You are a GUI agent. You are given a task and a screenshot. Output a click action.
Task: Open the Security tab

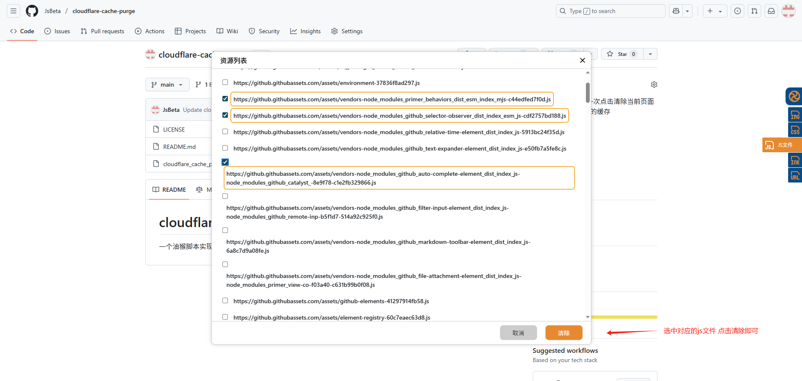click(x=264, y=31)
